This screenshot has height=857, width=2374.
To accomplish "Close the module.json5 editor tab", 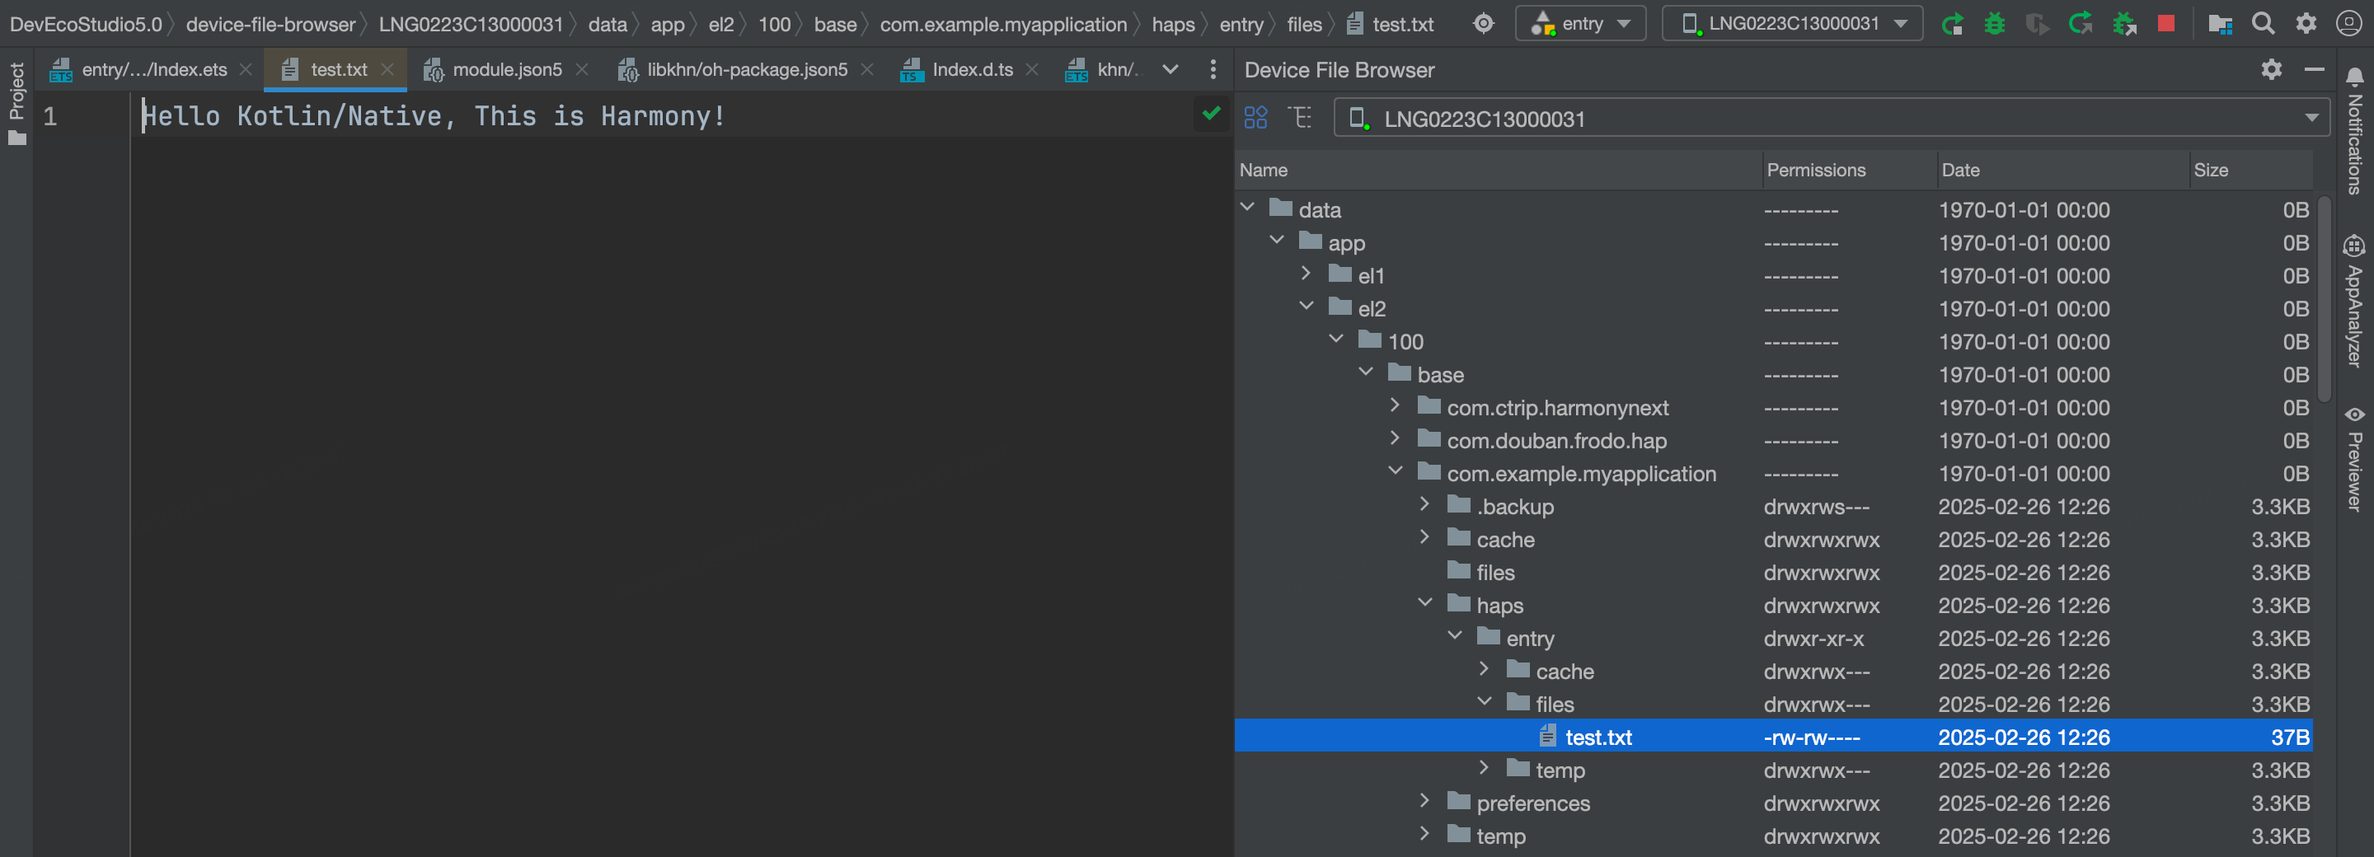I will tap(581, 69).
